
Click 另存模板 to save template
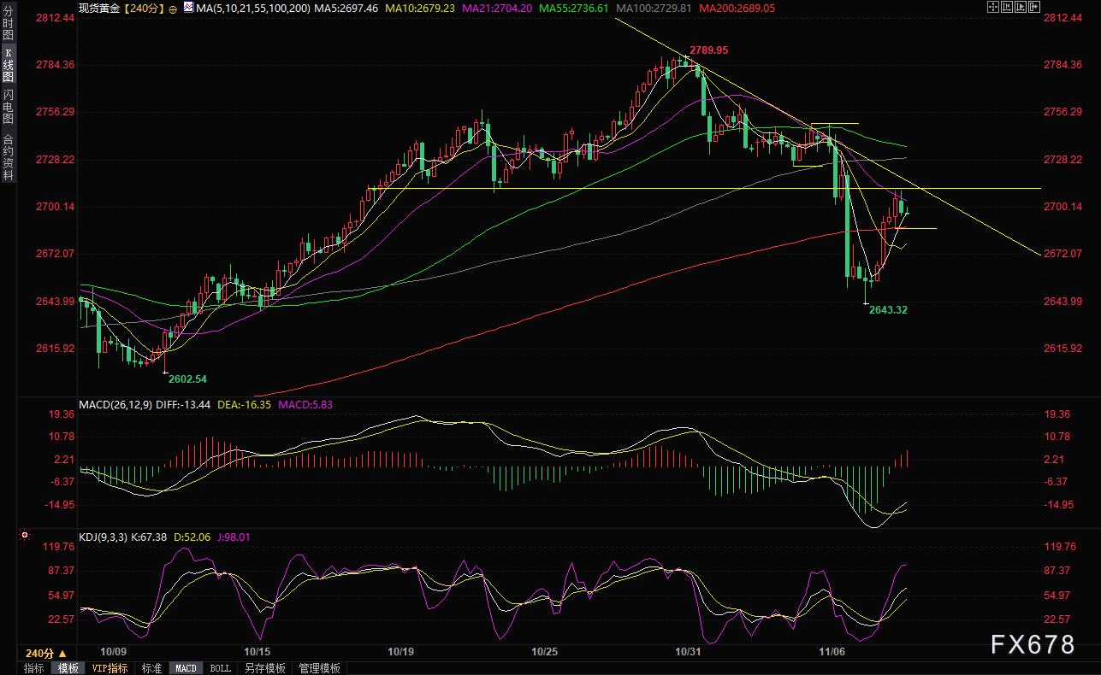click(x=263, y=668)
